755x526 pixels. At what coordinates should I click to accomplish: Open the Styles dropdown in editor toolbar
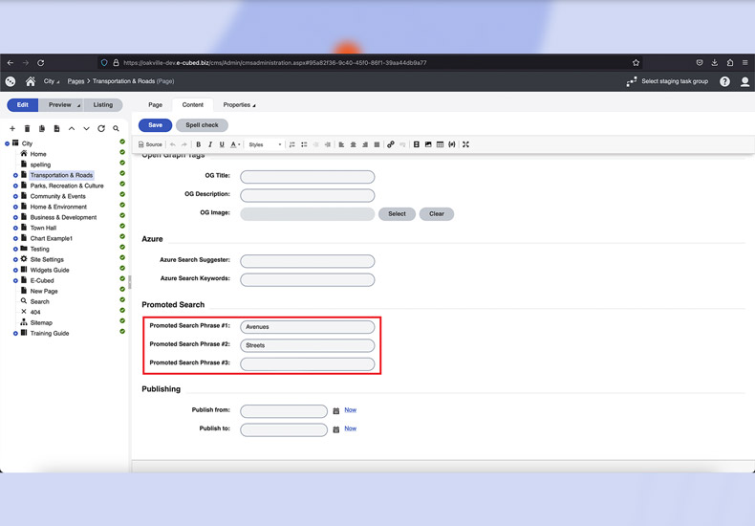point(265,144)
